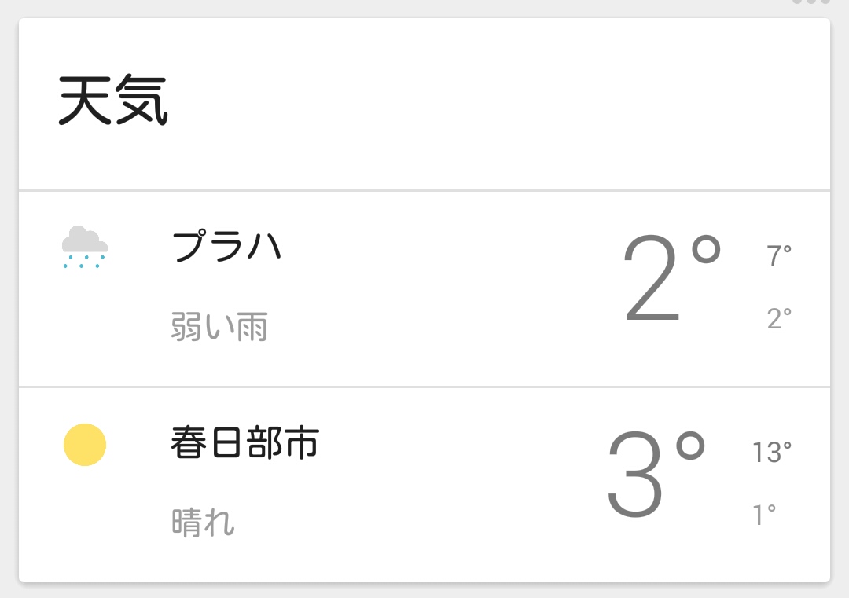Select the 弱い雨 condition text

pyautogui.click(x=219, y=327)
